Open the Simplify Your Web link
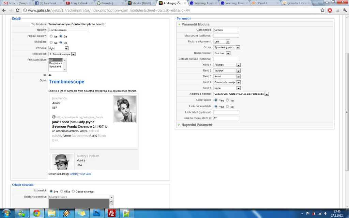 click(x=80, y=174)
